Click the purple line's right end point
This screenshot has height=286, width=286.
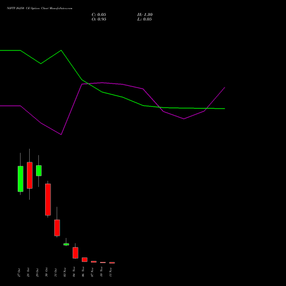tap(225, 88)
